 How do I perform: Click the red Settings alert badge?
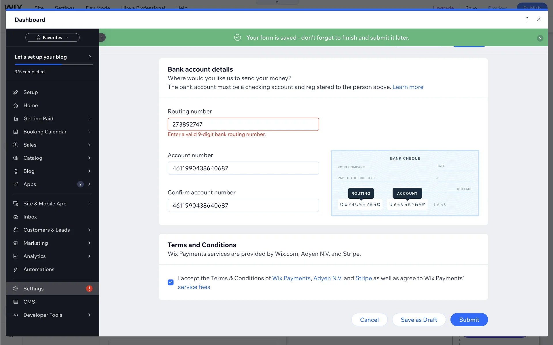coord(89,289)
